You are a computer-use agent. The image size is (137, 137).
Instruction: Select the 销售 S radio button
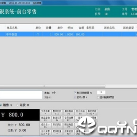click(x=1, y=105)
